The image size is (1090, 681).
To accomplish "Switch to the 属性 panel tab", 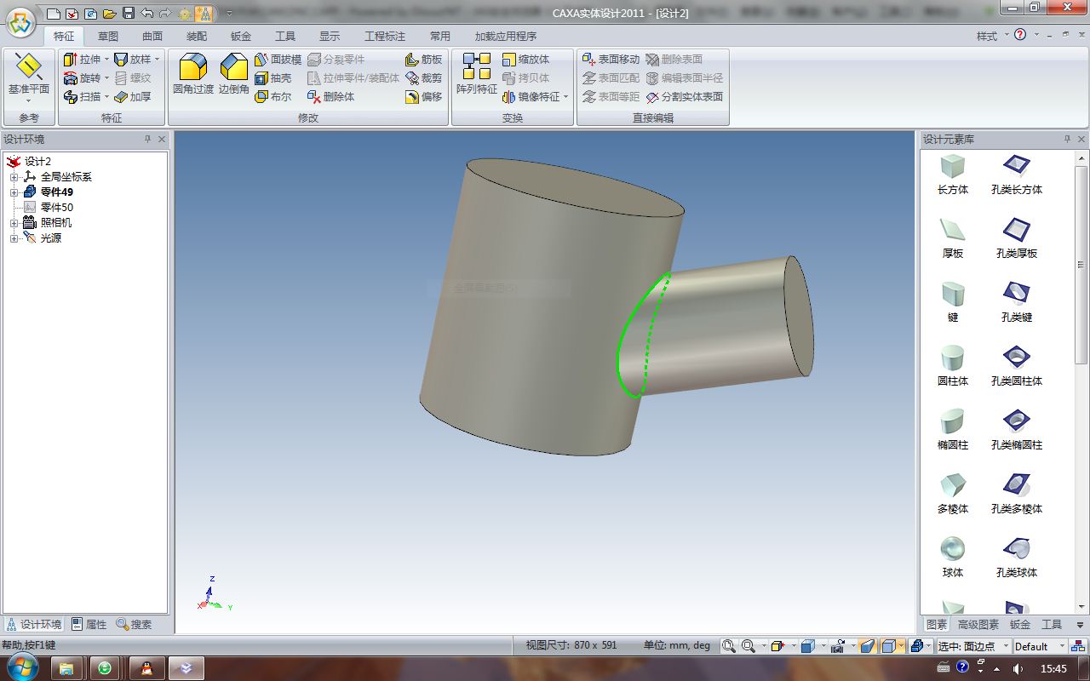I will click(x=89, y=624).
